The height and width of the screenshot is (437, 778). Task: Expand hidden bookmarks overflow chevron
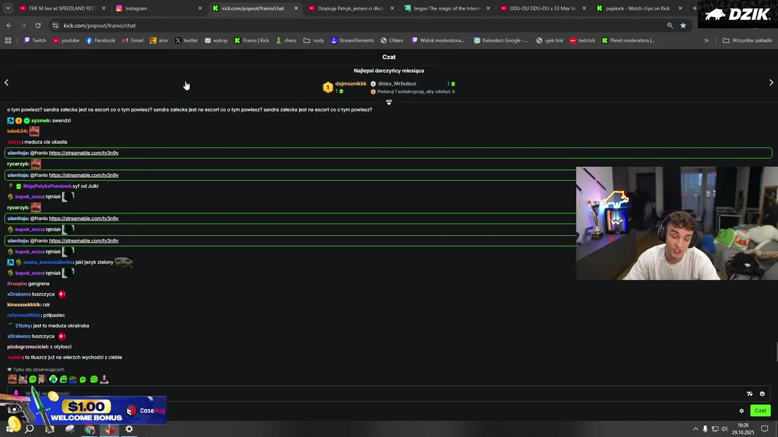(706, 41)
